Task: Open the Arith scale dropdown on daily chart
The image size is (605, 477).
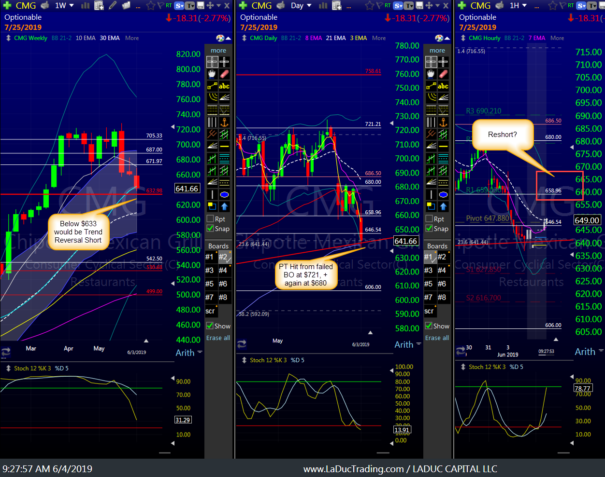Action: point(407,344)
